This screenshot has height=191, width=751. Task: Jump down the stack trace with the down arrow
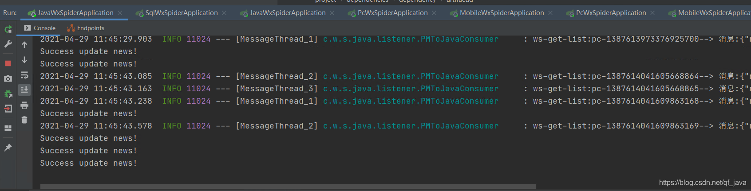(x=24, y=60)
